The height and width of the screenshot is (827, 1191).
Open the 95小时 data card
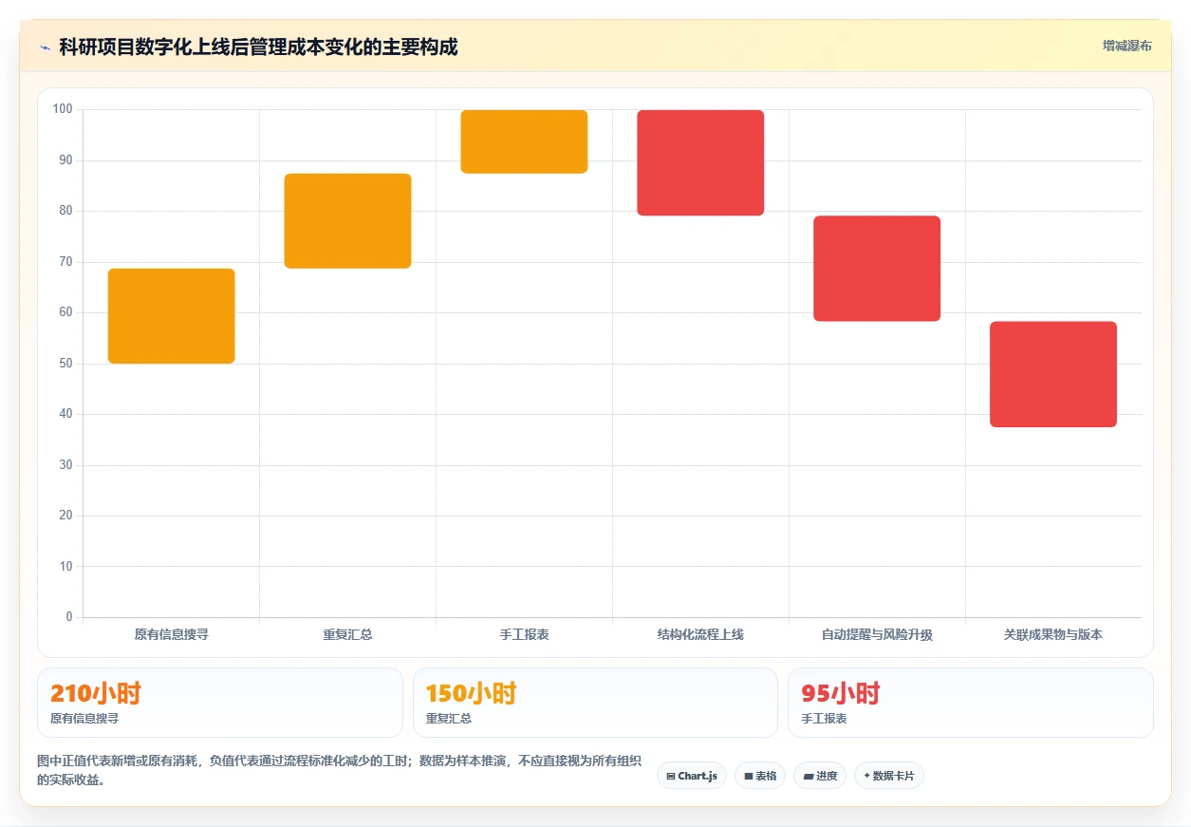point(971,703)
